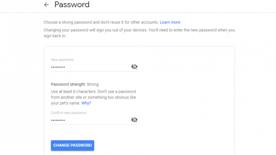Screen dimensions: 276x155
Task: Place cursor on masked dots in New password
Action: tap(58, 67)
